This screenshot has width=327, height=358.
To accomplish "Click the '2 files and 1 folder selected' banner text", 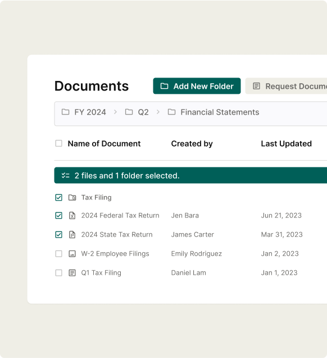I will 127,175.
